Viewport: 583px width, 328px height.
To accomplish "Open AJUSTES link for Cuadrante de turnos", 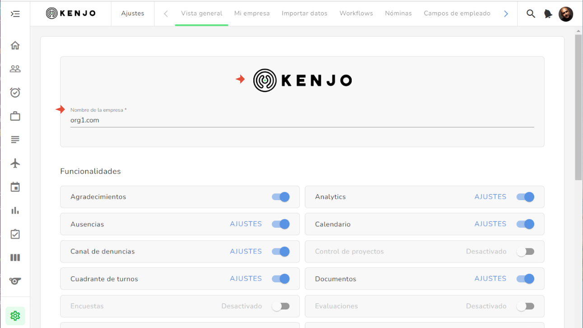I will [x=246, y=279].
